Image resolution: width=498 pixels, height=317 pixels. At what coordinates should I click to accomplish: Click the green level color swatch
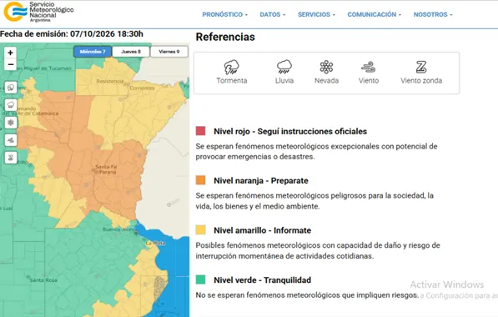[200, 279]
